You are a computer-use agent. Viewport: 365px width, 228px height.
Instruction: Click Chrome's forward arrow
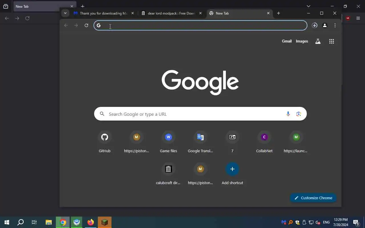tap(76, 25)
